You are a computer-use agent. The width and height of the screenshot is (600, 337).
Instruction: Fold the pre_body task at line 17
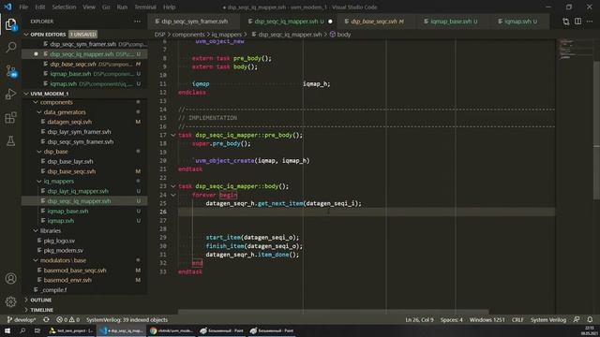coord(172,135)
